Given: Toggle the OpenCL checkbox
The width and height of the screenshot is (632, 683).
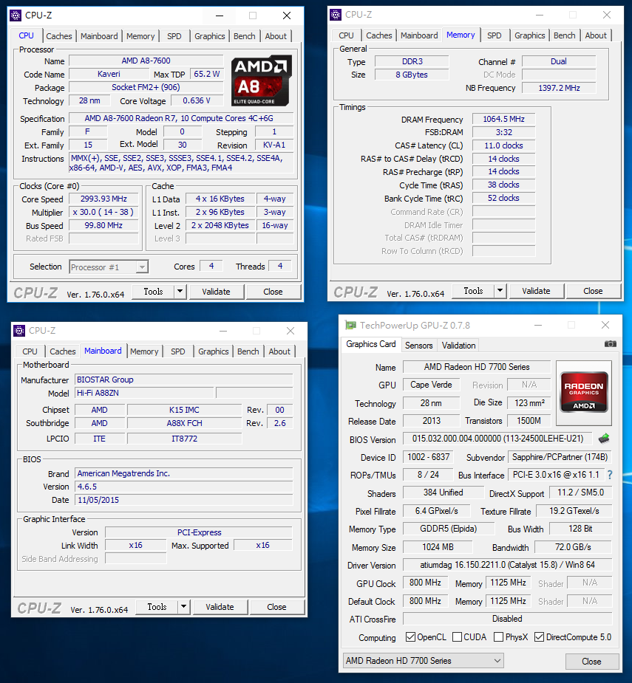Looking at the screenshot, I should (x=410, y=636).
